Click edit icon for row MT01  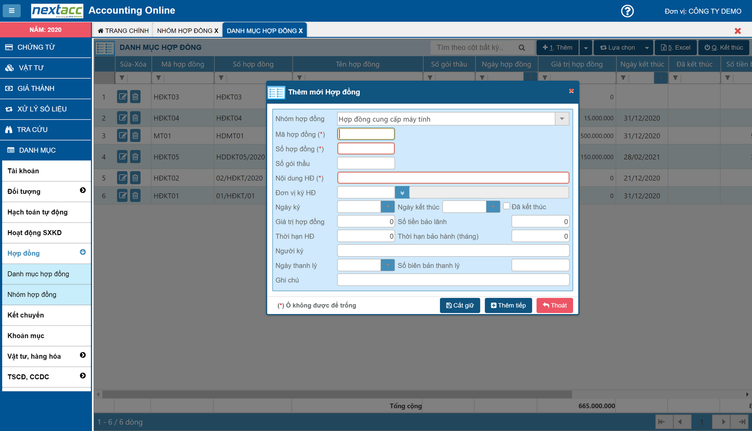pos(122,135)
